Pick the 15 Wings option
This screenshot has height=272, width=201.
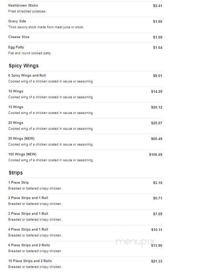click(85, 110)
